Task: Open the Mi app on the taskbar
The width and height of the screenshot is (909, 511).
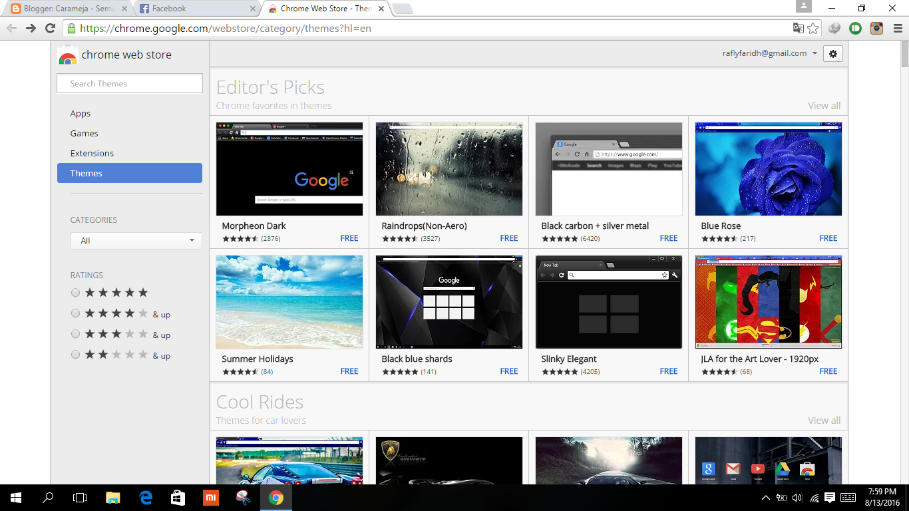Action: 210,498
